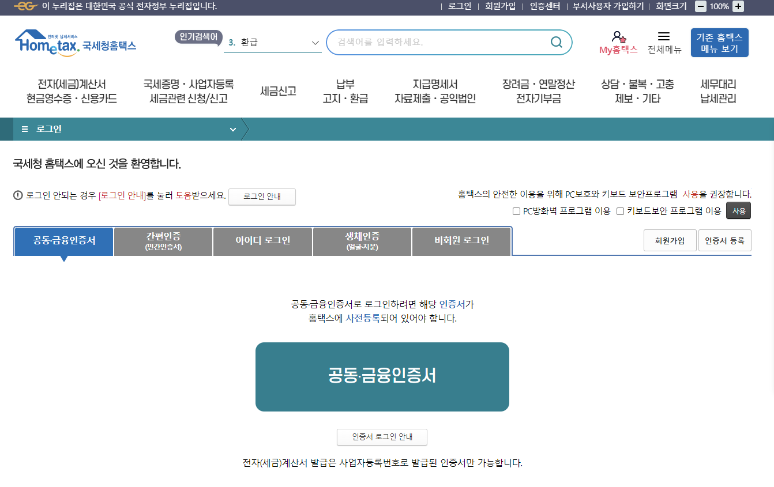Expand the popular search term dropdown showing 환급
This screenshot has height=487, width=774.
point(315,42)
